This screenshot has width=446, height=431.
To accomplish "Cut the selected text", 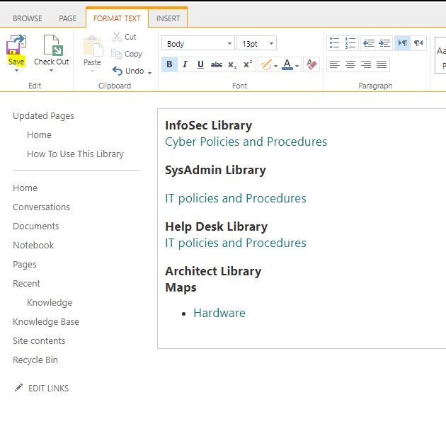I will pos(124,37).
